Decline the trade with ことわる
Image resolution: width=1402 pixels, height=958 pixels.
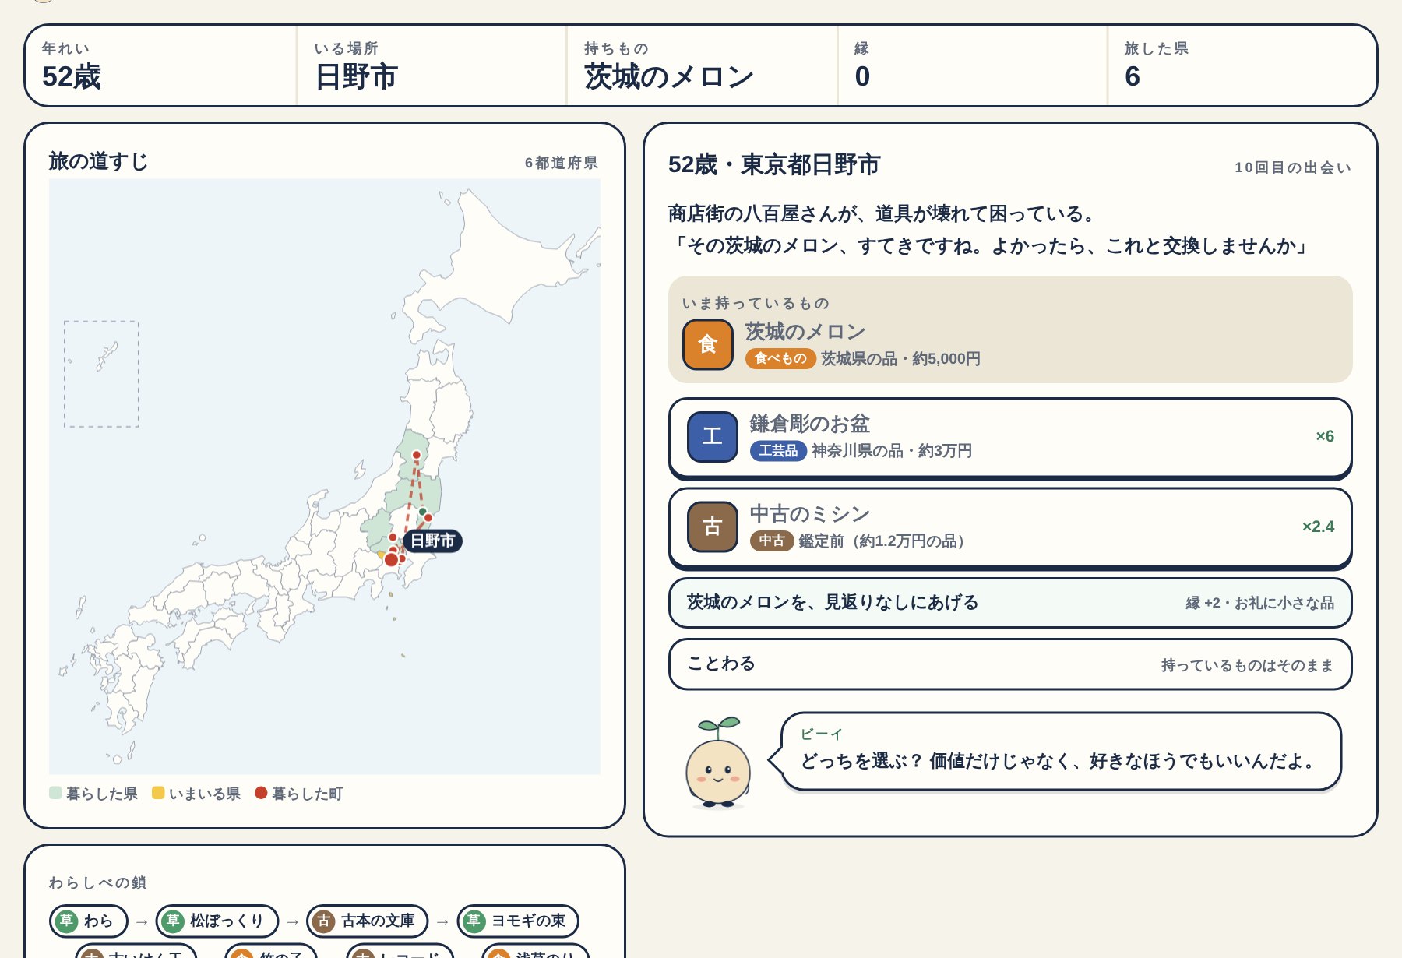(1010, 664)
